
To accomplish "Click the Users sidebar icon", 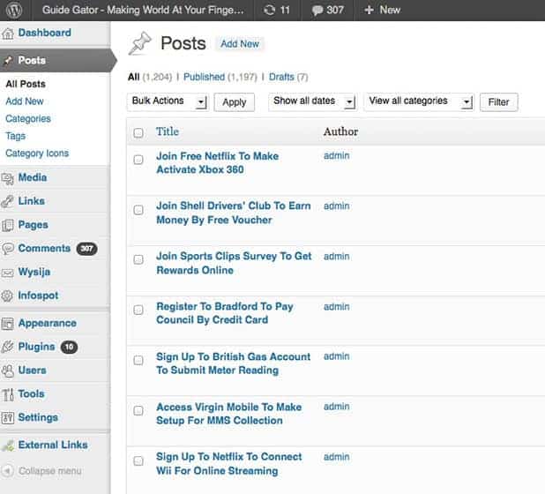I will tap(8, 370).
